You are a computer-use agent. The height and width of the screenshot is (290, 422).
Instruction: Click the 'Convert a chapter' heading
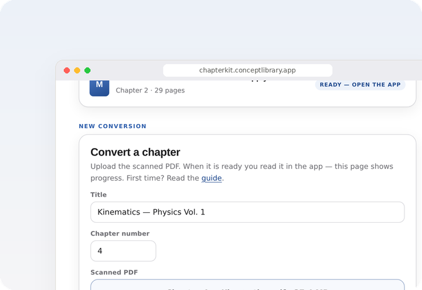tap(135, 152)
